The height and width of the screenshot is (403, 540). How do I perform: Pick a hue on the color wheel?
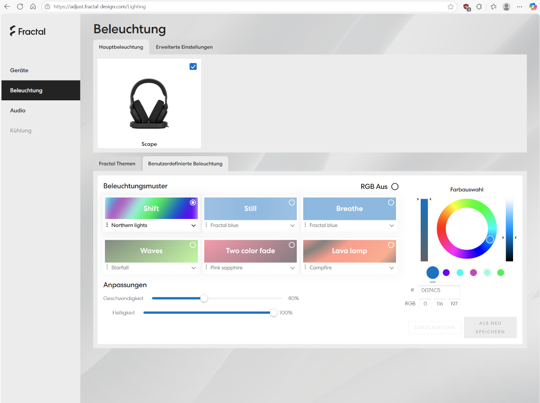pos(467,228)
